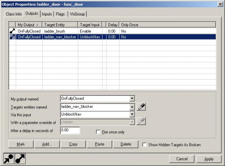Delete the selected output
225x166 pixels.
click(x=126, y=144)
